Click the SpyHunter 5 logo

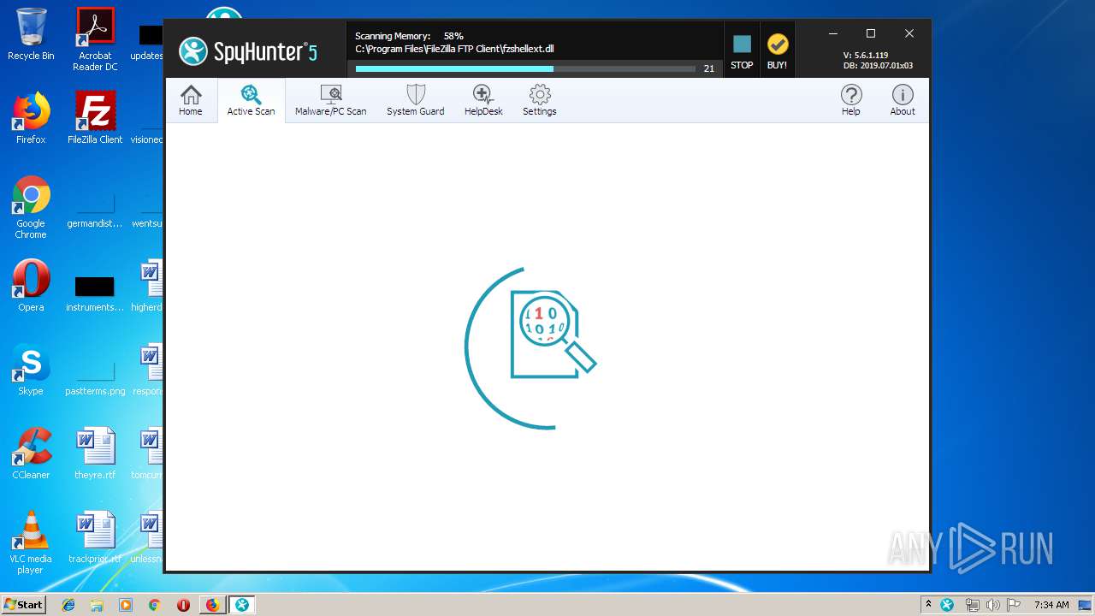click(248, 51)
